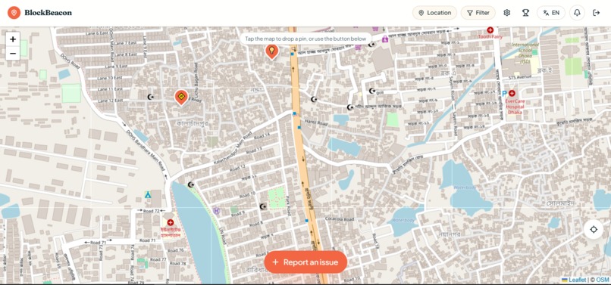The width and height of the screenshot is (611, 285).
Task: Change language with the EN button
Action: coord(551,13)
